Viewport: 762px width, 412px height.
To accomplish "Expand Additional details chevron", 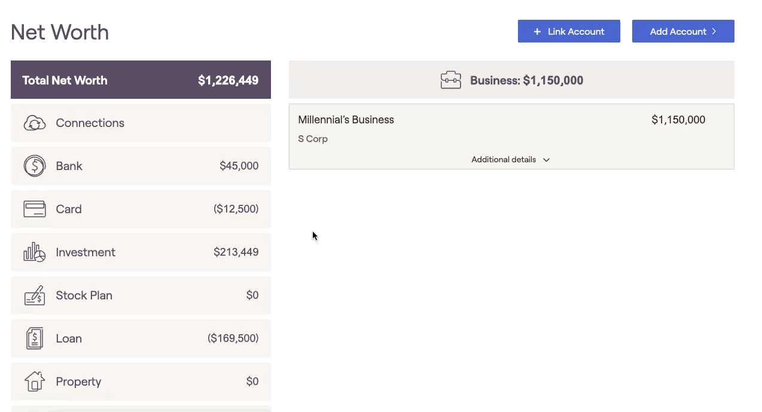I will [x=546, y=160].
